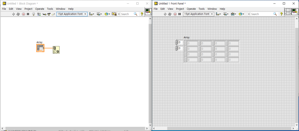Open Operate menu in Front Panel window
This screenshot has height=131, width=299.
click(x=191, y=9)
